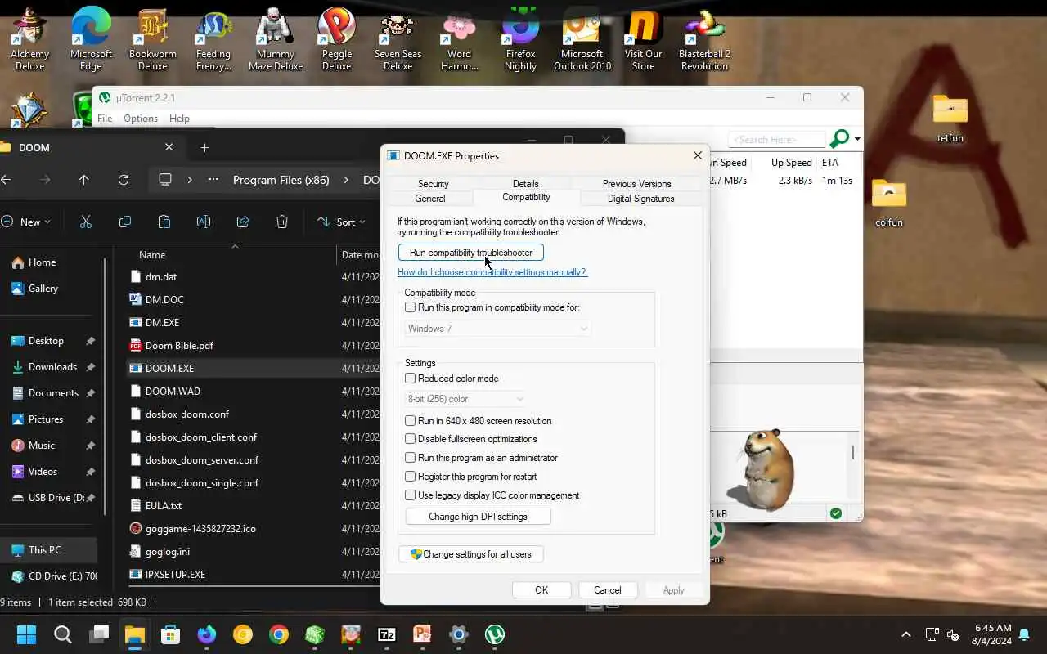Image resolution: width=1047 pixels, height=654 pixels.
Task: Click Change settings for all users
Action: 471,554
